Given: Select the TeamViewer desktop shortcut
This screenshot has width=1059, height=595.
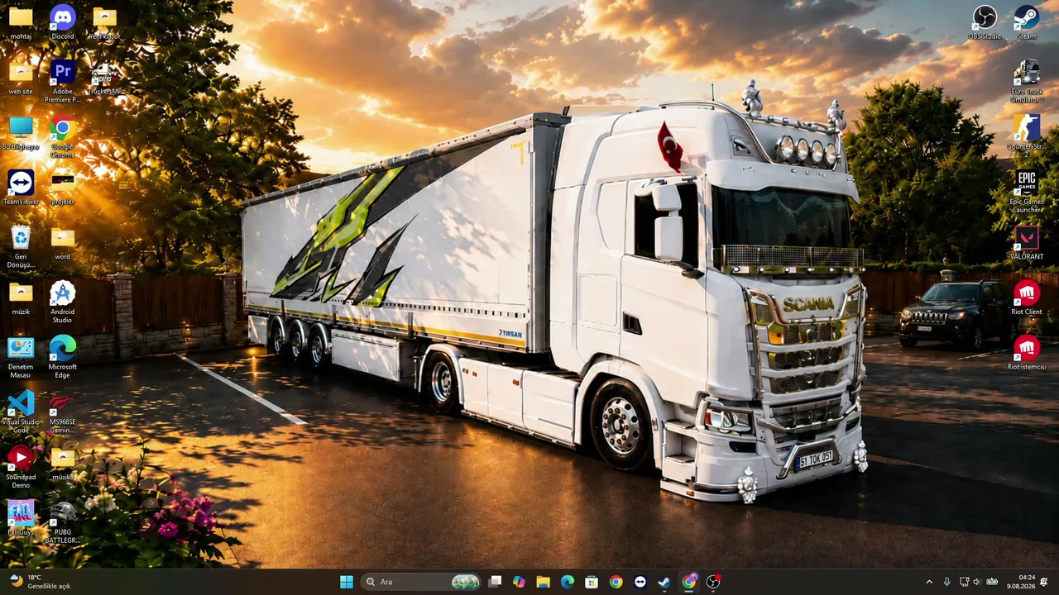Looking at the screenshot, I should tap(21, 188).
